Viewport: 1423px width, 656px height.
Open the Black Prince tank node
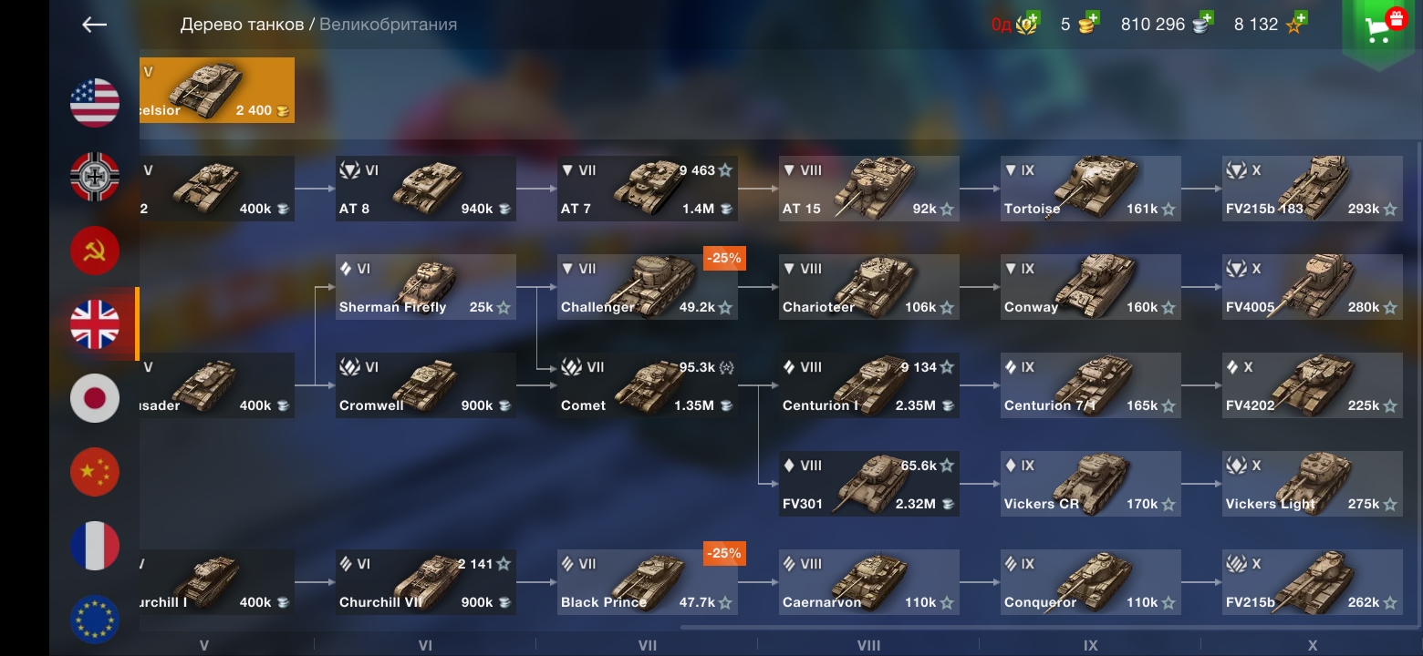pyautogui.click(x=648, y=582)
